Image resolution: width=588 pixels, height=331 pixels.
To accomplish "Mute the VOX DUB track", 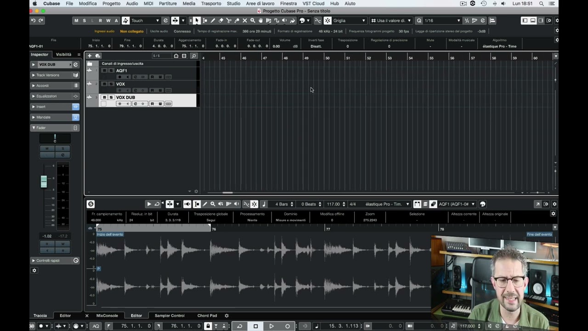I will click(x=104, y=97).
